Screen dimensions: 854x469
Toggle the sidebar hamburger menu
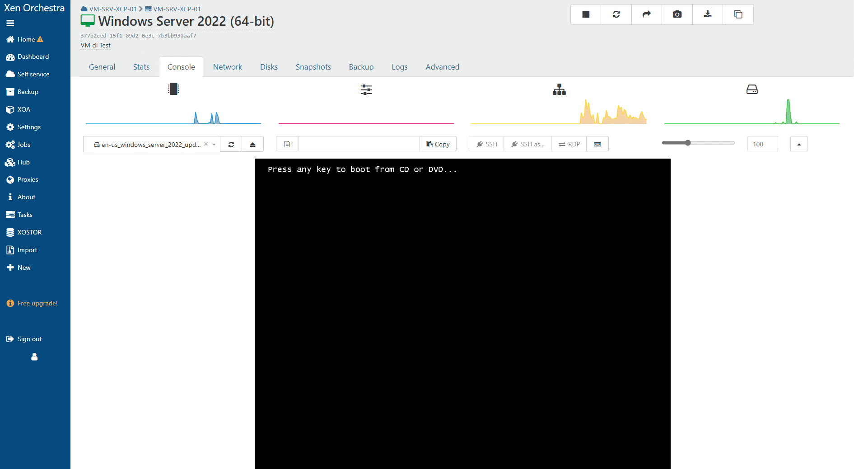tap(10, 23)
